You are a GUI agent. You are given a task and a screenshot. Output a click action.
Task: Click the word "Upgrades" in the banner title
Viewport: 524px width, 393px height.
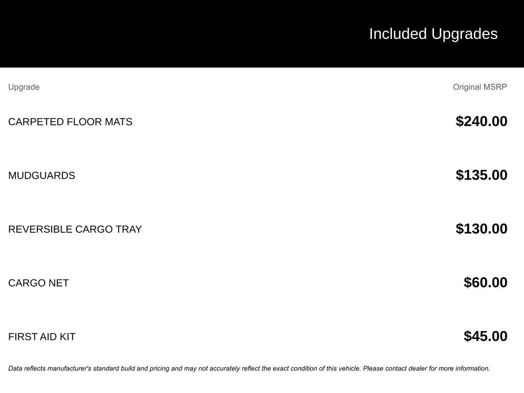(x=465, y=34)
